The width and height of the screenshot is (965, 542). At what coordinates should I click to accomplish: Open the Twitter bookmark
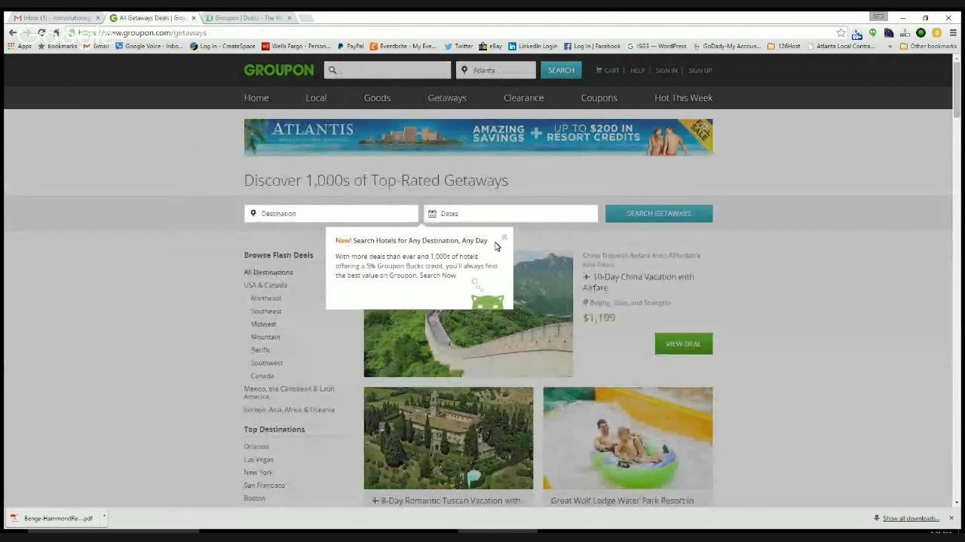coord(458,47)
